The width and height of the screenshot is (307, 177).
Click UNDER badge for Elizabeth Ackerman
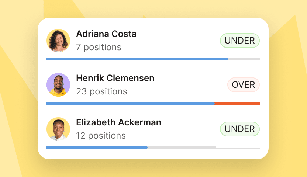coord(240,129)
